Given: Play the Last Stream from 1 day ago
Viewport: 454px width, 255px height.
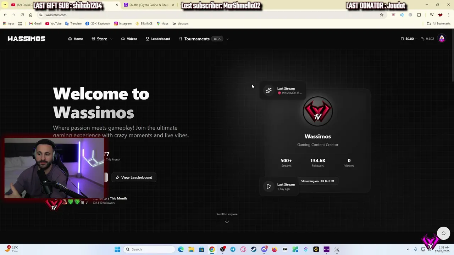Looking at the screenshot, I should [269, 186].
